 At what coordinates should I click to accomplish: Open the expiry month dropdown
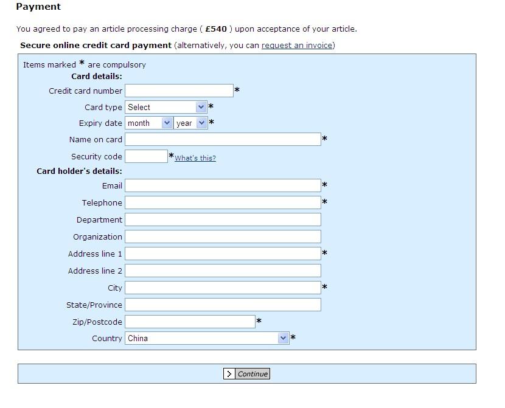click(x=149, y=123)
